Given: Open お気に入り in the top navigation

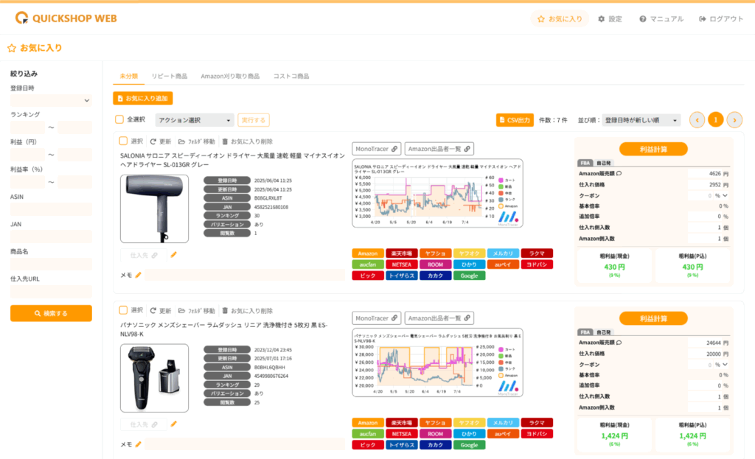Looking at the screenshot, I should [x=560, y=18].
